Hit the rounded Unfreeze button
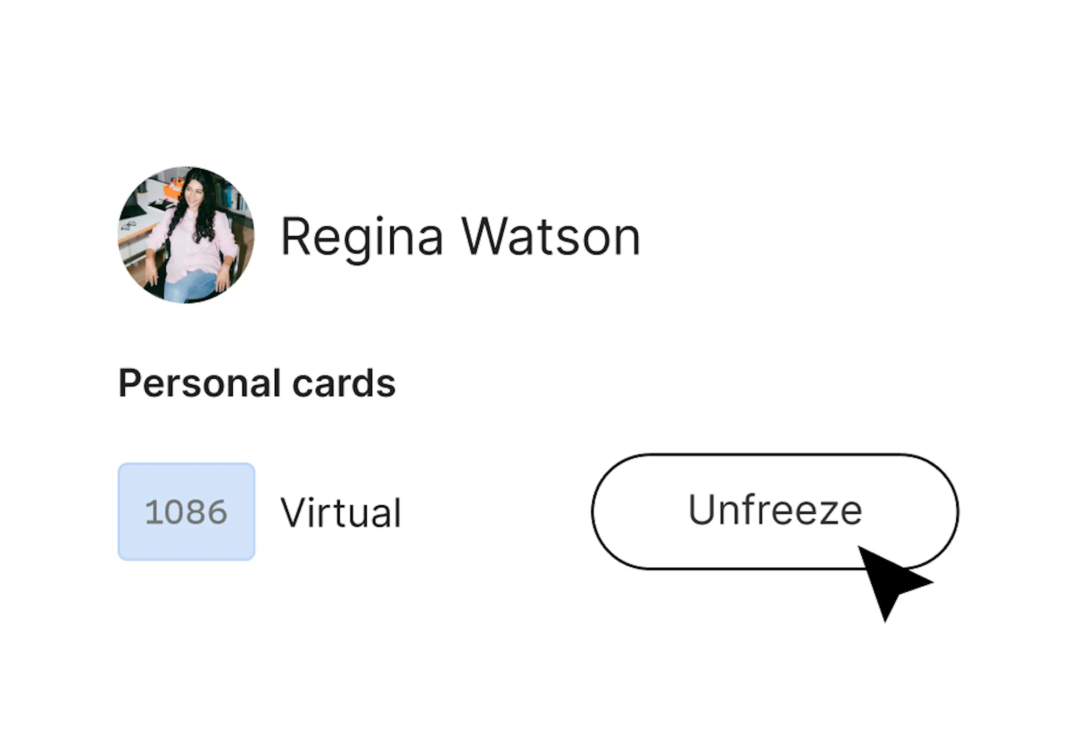 point(775,511)
